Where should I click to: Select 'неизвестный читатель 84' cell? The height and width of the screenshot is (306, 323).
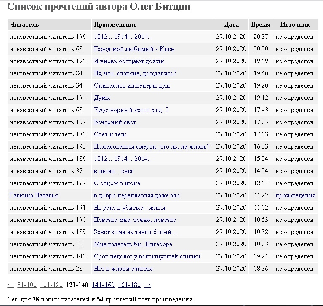(x=49, y=73)
